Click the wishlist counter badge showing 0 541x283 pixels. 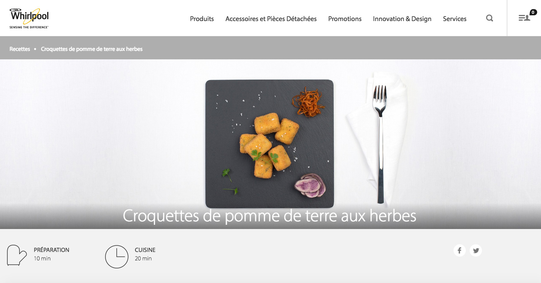[x=533, y=12]
